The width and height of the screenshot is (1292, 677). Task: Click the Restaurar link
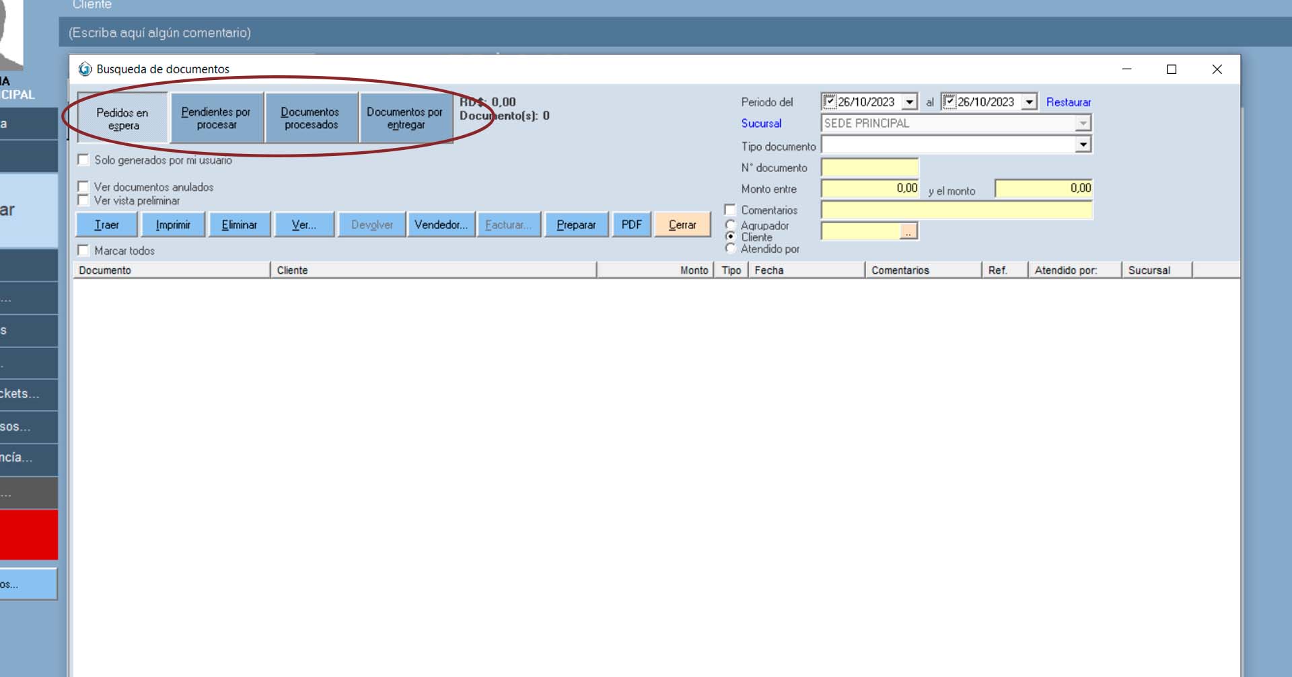tap(1068, 102)
